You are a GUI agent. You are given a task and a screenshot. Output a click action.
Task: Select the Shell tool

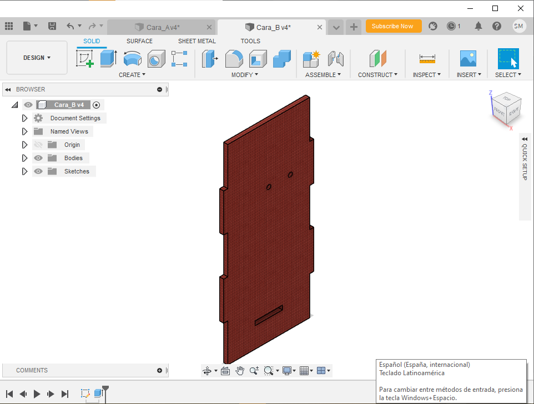tap(258, 59)
